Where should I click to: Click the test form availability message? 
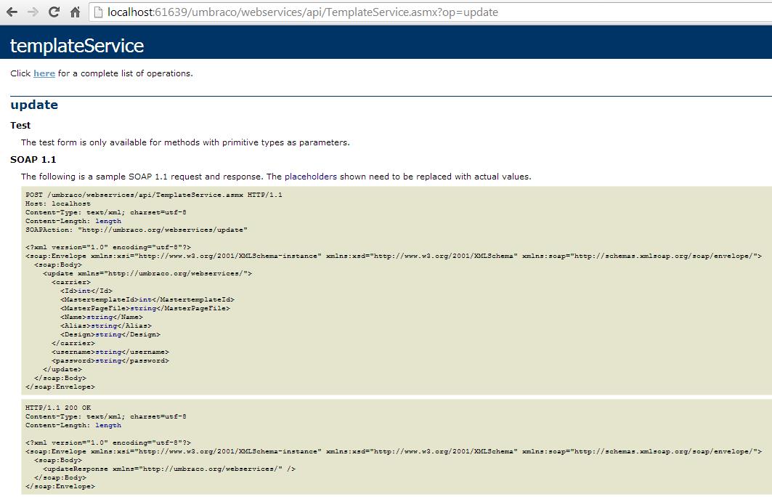pos(185,142)
